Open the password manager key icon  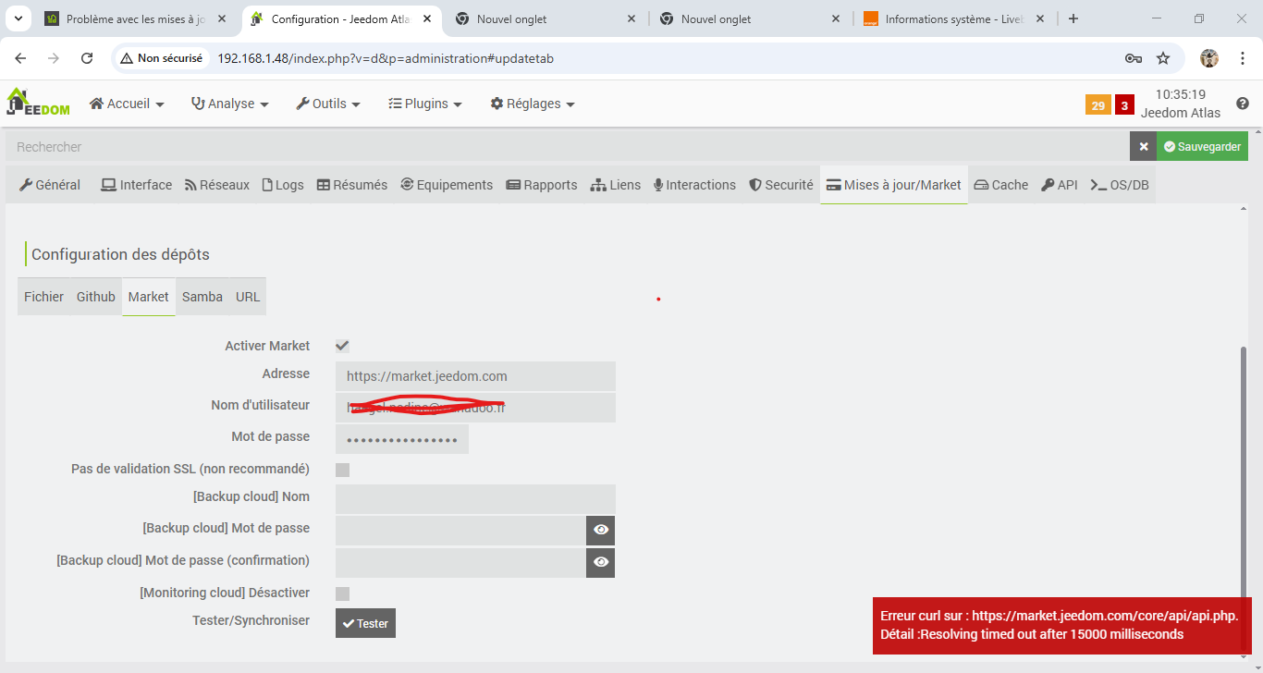[1134, 58]
